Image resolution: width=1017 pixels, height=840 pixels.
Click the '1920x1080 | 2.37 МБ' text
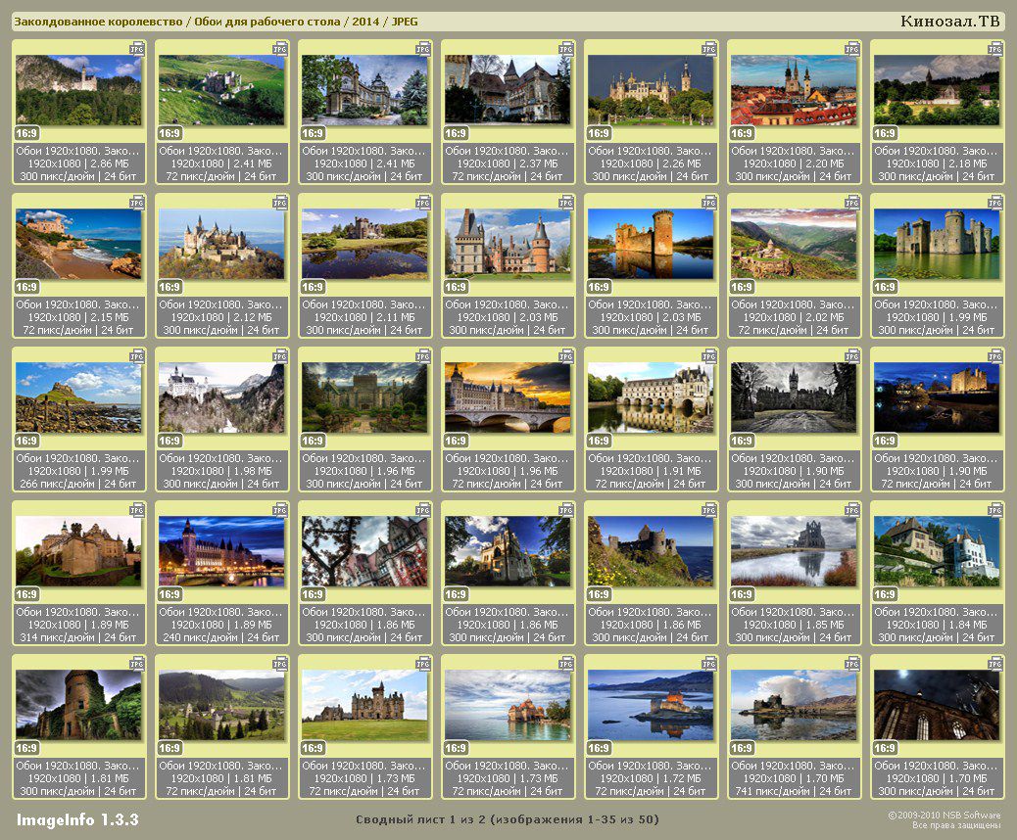[508, 163]
